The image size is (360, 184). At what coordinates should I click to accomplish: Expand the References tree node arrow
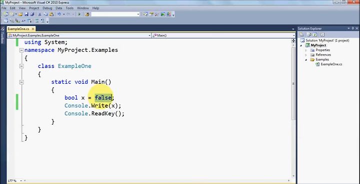pyautogui.click(x=306, y=55)
